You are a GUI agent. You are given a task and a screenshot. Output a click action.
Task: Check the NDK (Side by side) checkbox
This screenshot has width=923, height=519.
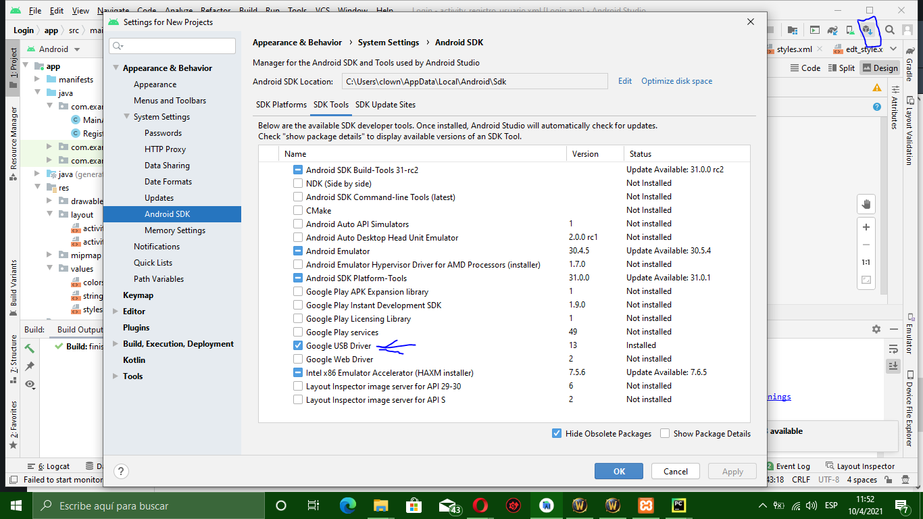[298, 183]
